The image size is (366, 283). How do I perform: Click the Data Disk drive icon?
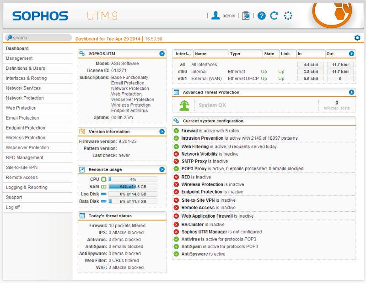click(104, 201)
